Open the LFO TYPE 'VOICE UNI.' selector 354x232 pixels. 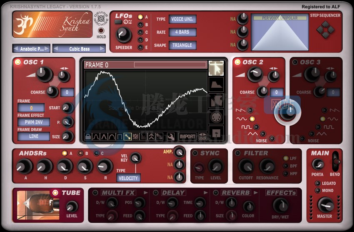(x=182, y=19)
